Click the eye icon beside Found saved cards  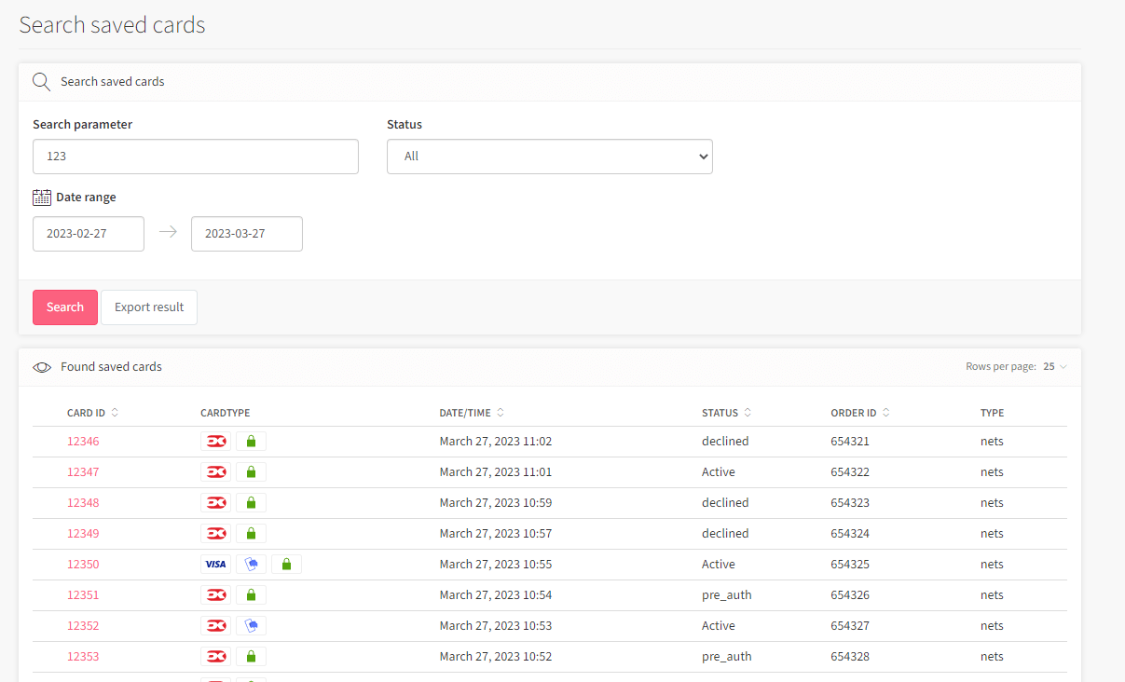point(42,367)
